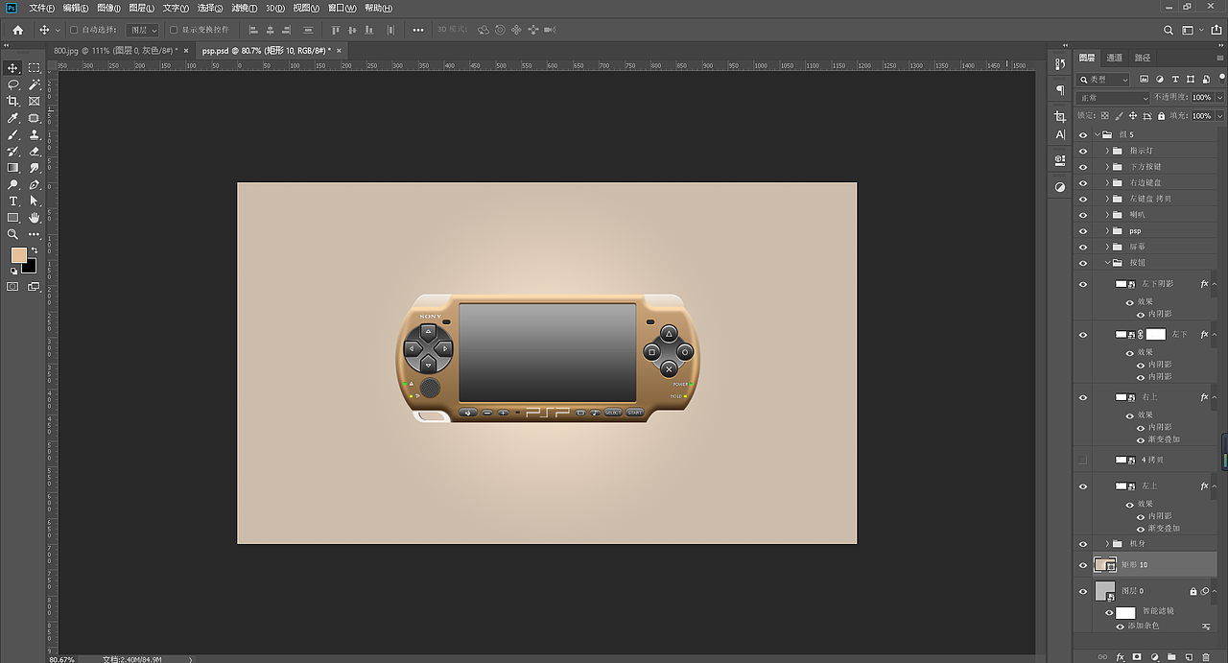This screenshot has width=1228, height=663.
Task: Open the 滤镜 menu
Action: pyautogui.click(x=242, y=8)
